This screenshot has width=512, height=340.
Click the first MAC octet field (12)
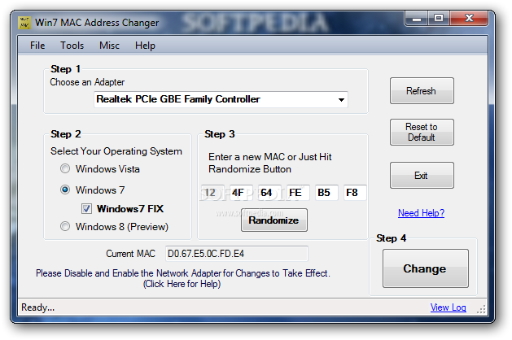[212, 193]
